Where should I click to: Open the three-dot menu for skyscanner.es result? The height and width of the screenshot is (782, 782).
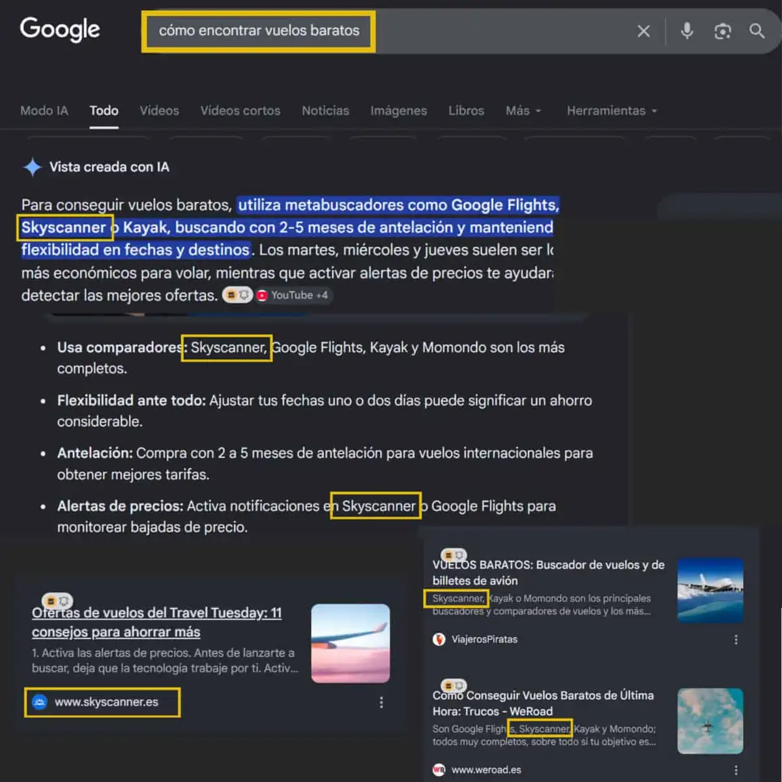click(x=381, y=702)
